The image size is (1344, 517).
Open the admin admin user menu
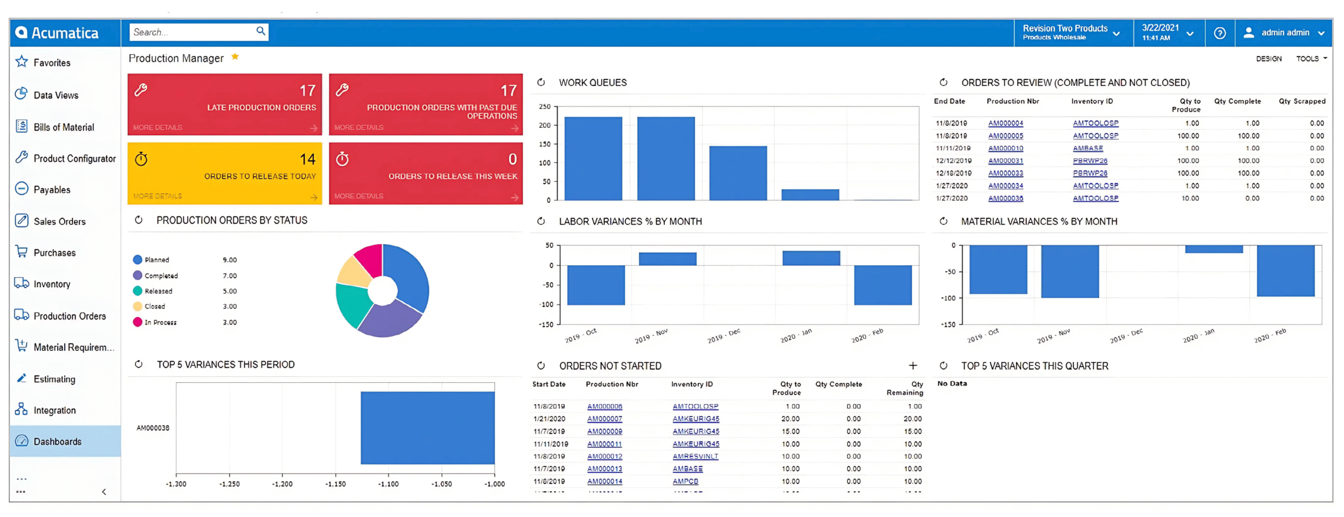[1283, 33]
